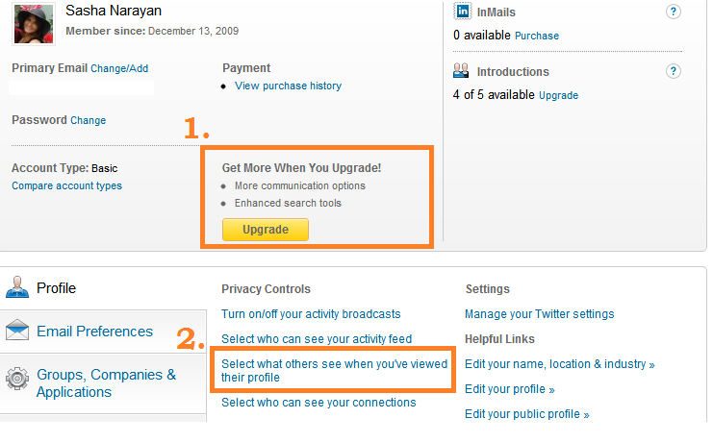Click the InMails LinkedIn logo icon
The height and width of the screenshot is (443, 713).
pos(463,11)
